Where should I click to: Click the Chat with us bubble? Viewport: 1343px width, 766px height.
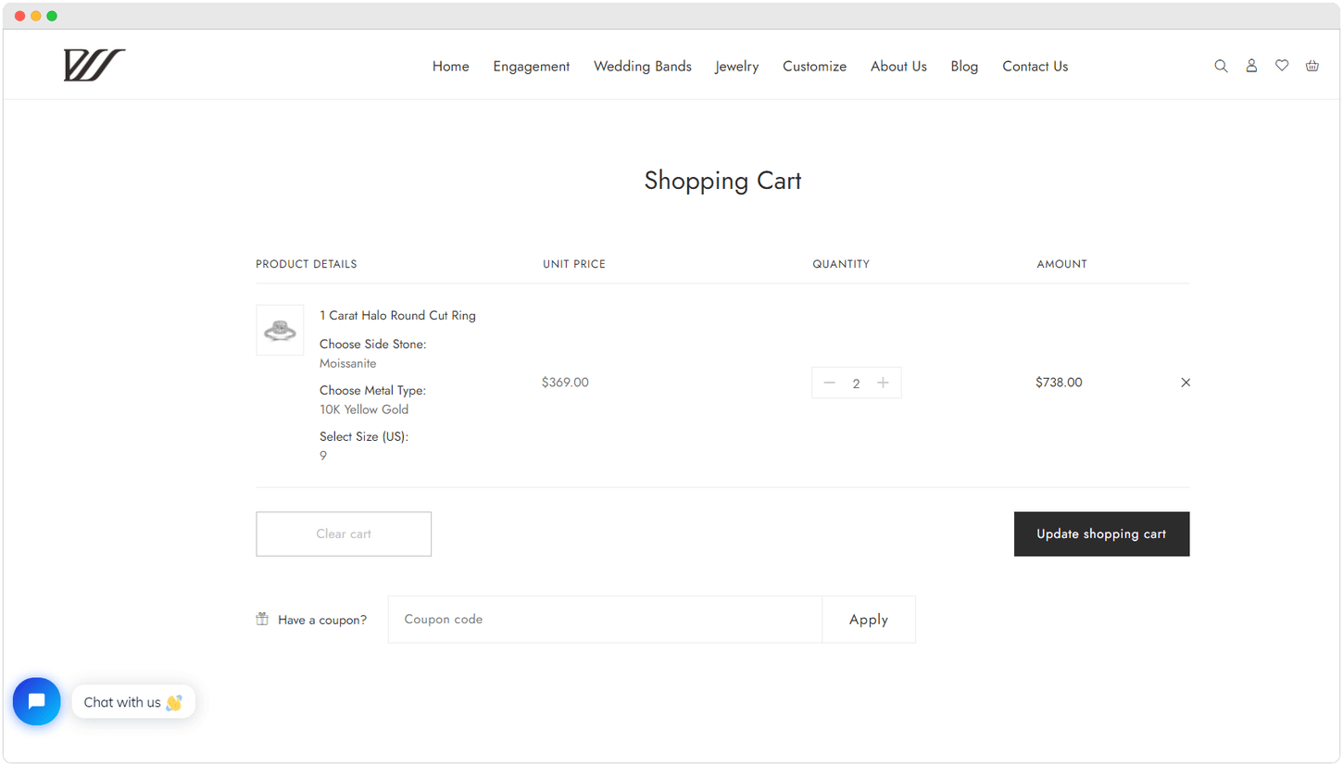pos(133,702)
